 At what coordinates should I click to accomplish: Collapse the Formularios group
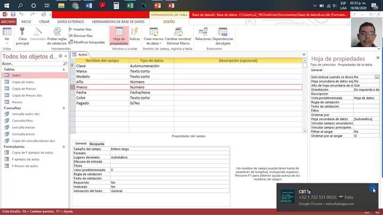tap(64, 147)
